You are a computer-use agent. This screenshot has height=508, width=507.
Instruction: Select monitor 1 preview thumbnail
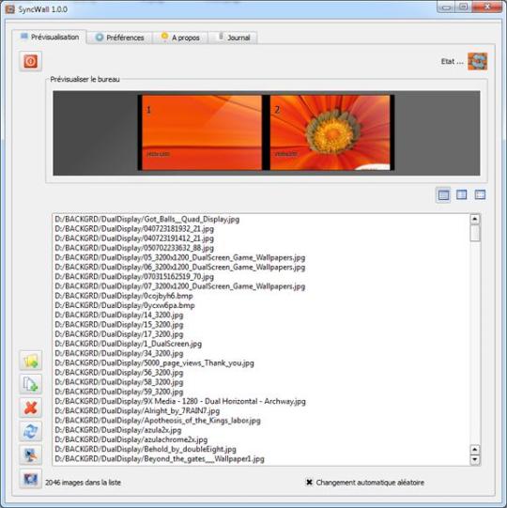coord(202,132)
